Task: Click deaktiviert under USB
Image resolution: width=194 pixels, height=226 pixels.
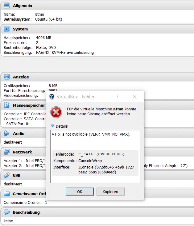Action: point(13,184)
